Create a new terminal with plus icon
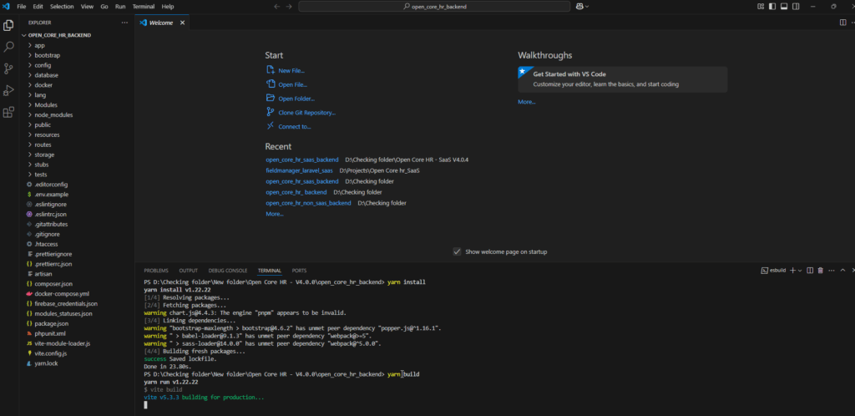Viewport: 855px width, 416px height. click(793, 271)
